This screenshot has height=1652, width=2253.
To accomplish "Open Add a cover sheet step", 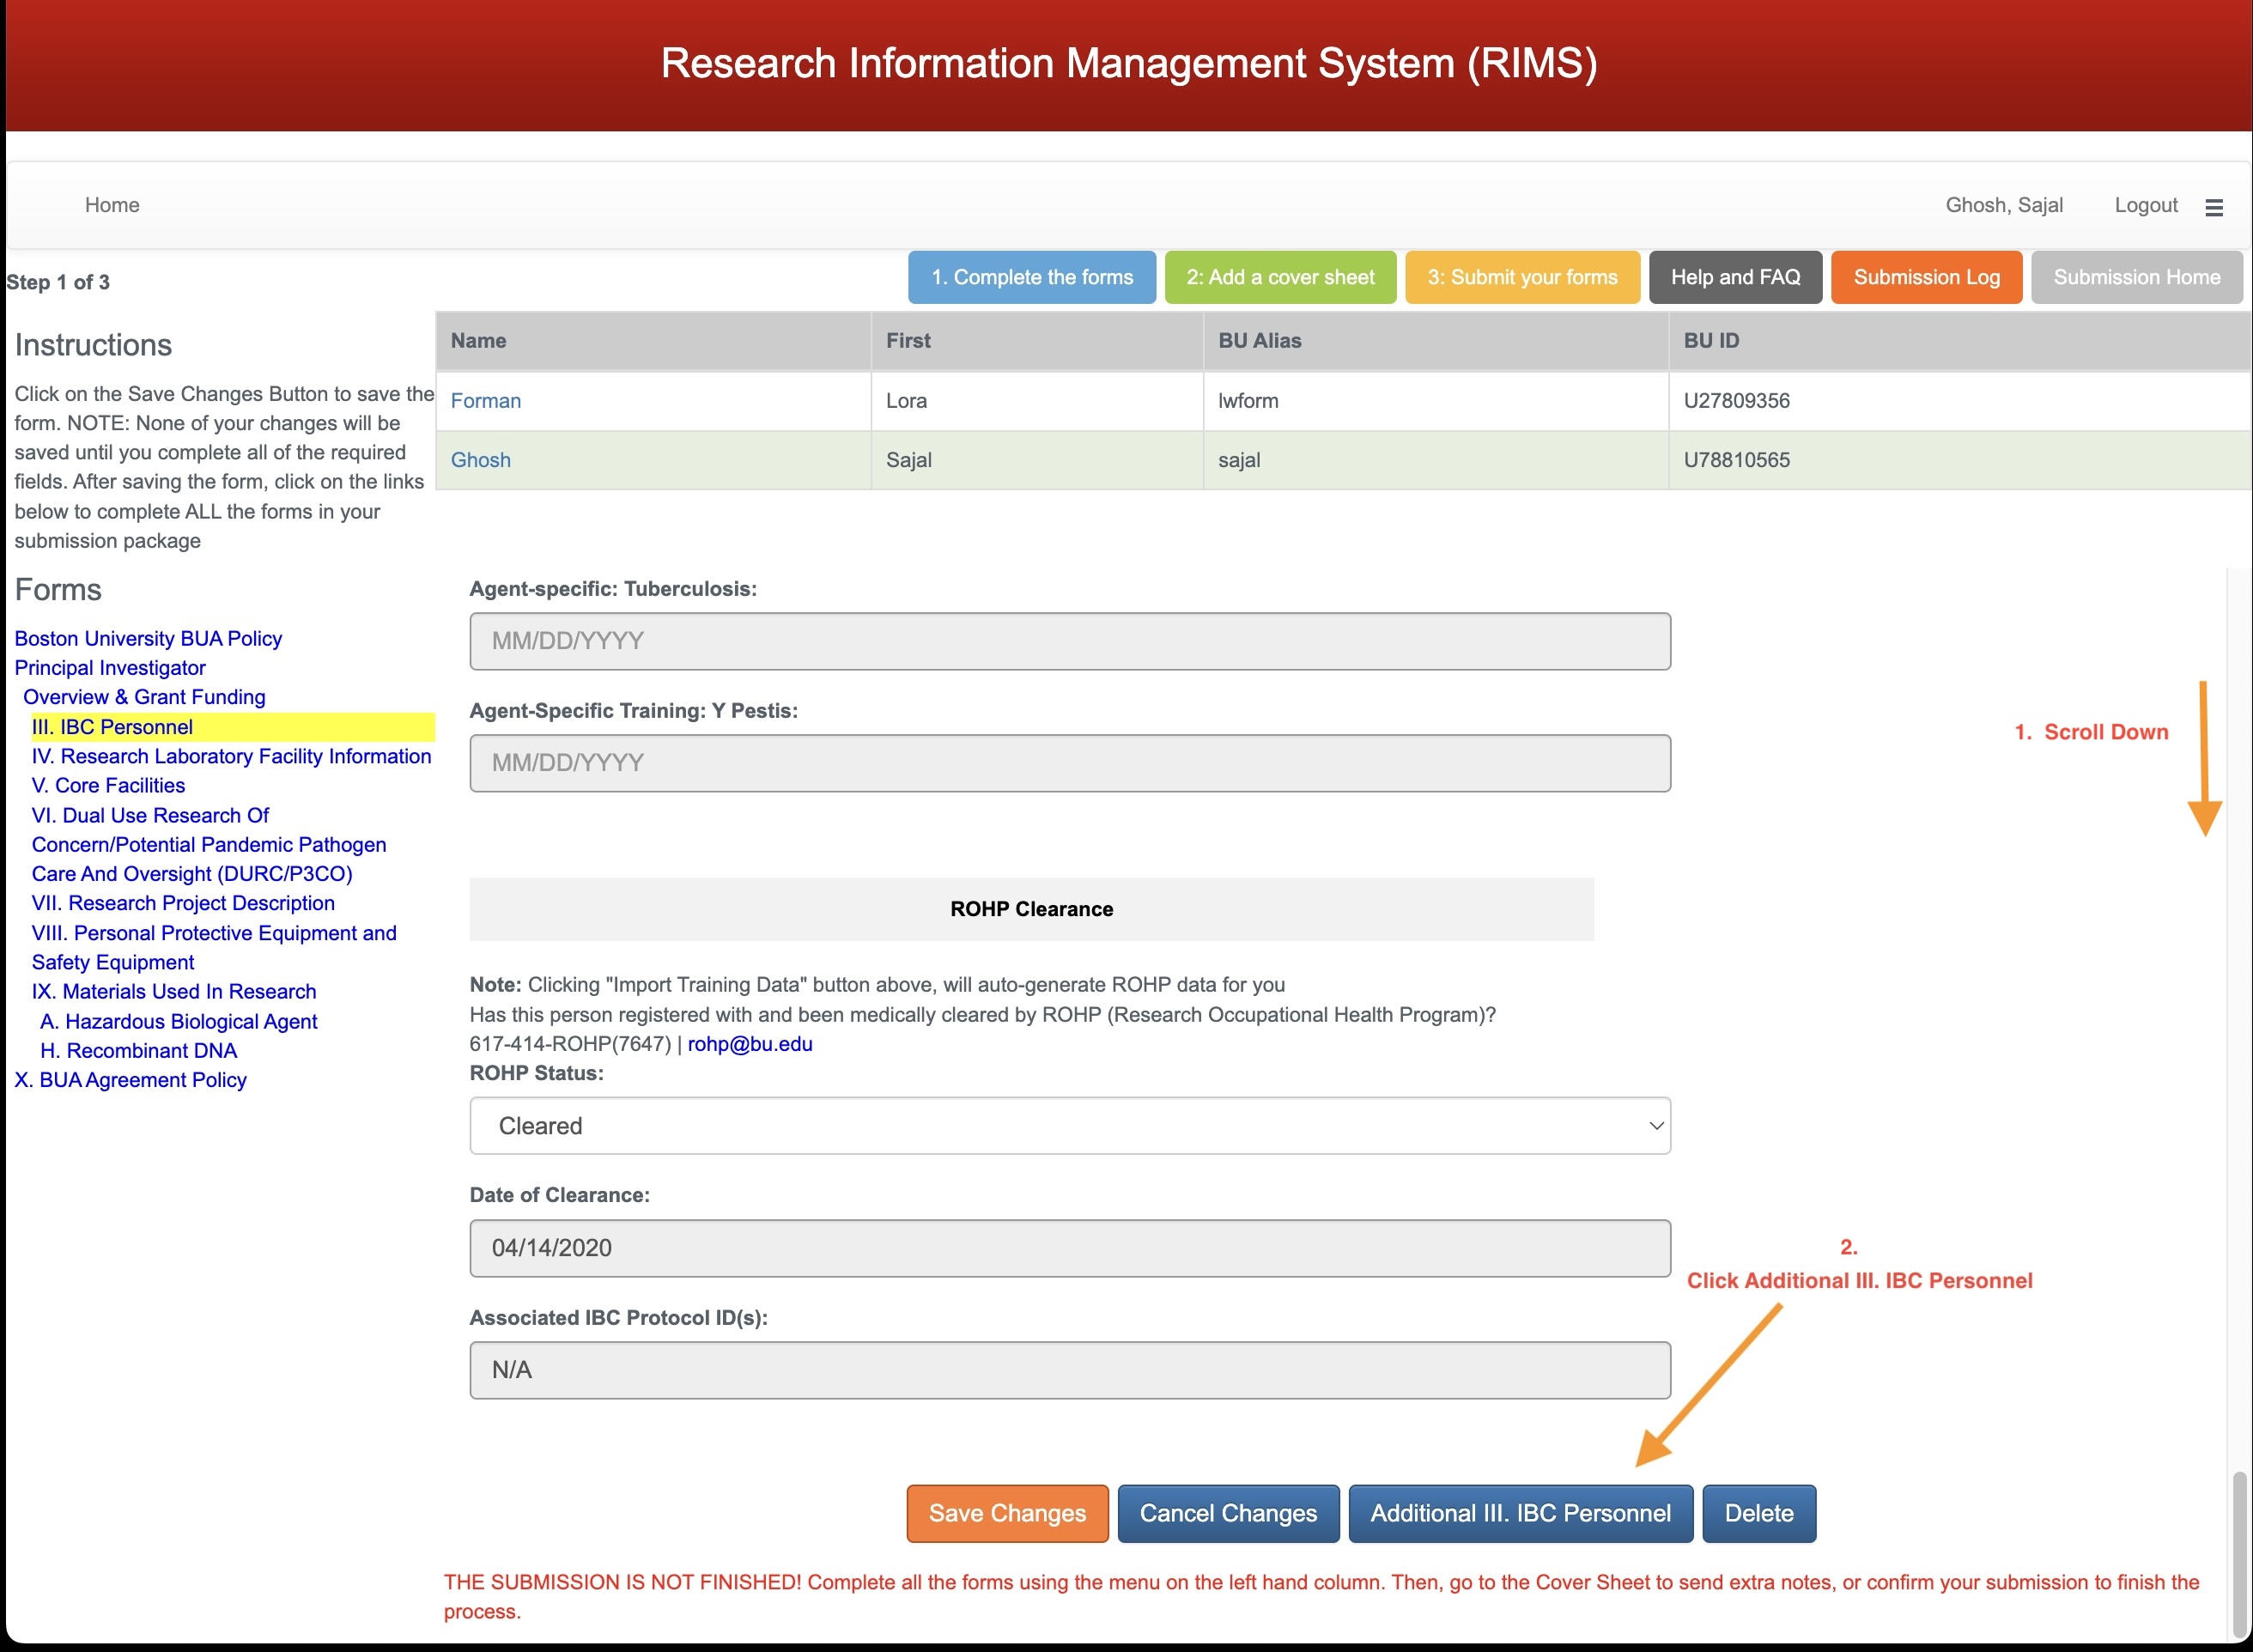I will tap(1279, 277).
